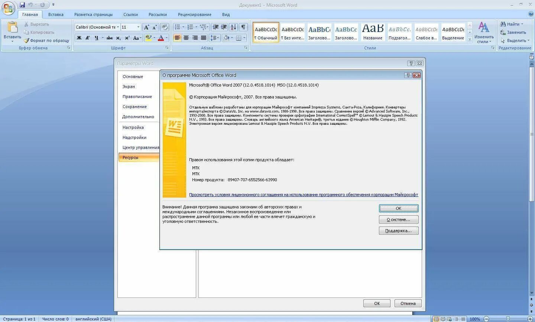Center-align the paragraph text
535x322 pixels.
(x=186, y=38)
